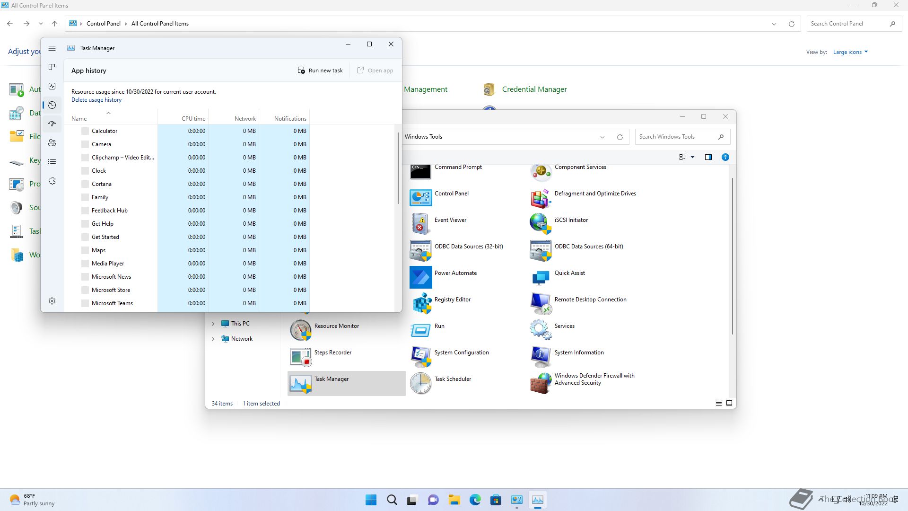This screenshot has width=908, height=511.
Task: Open Microsoft Edge from taskbar
Action: click(x=475, y=500)
